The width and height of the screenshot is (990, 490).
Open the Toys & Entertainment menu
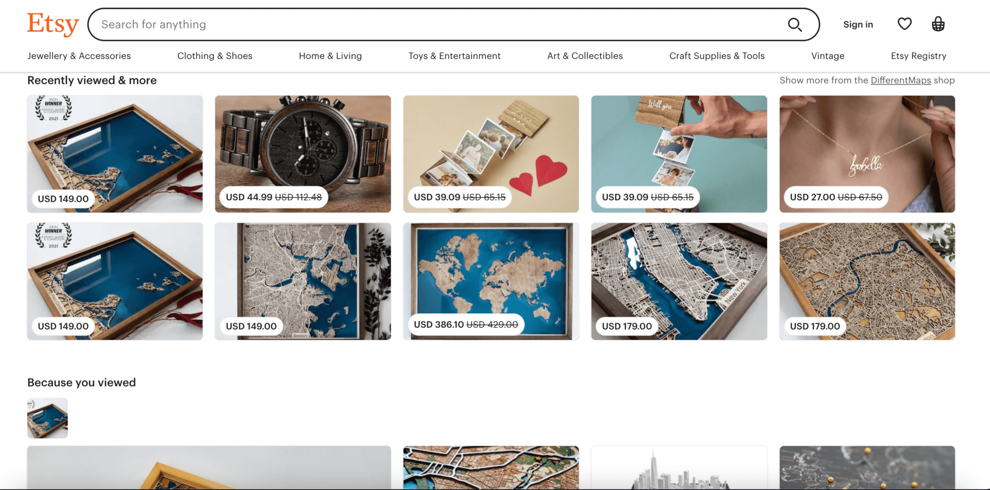coord(454,56)
